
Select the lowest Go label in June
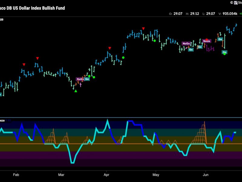click(224, 52)
